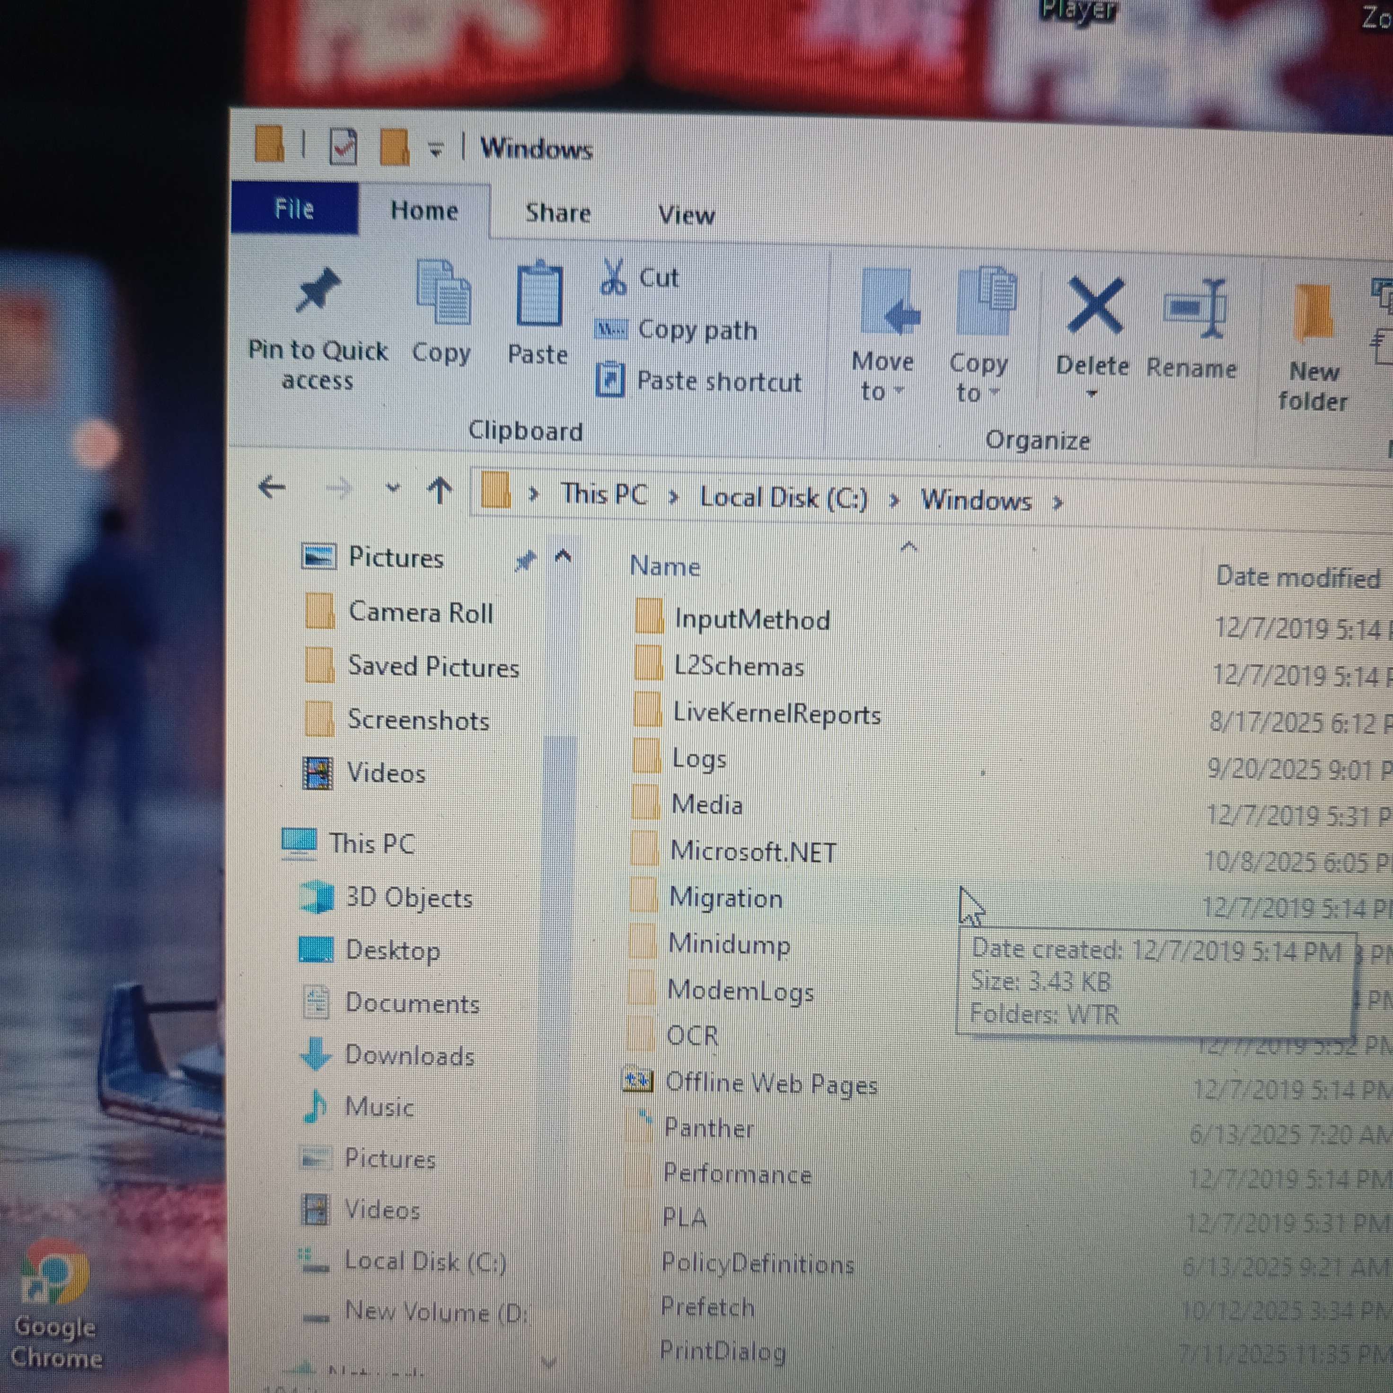Open recent locations dropdown in navigation bar
Screen dimensions: 1393x1393
click(x=392, y=488)
